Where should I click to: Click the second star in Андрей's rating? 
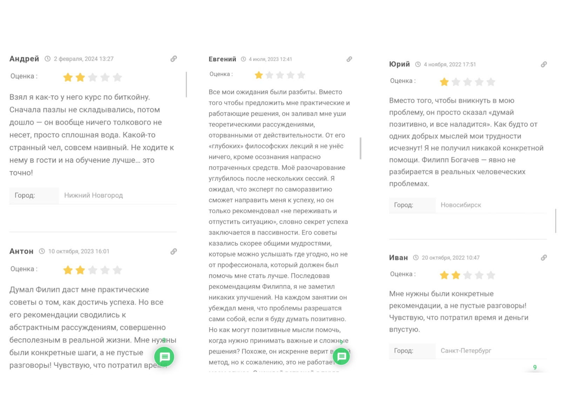80,77
